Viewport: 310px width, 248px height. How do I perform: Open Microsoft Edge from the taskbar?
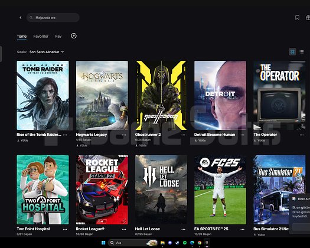192,243
